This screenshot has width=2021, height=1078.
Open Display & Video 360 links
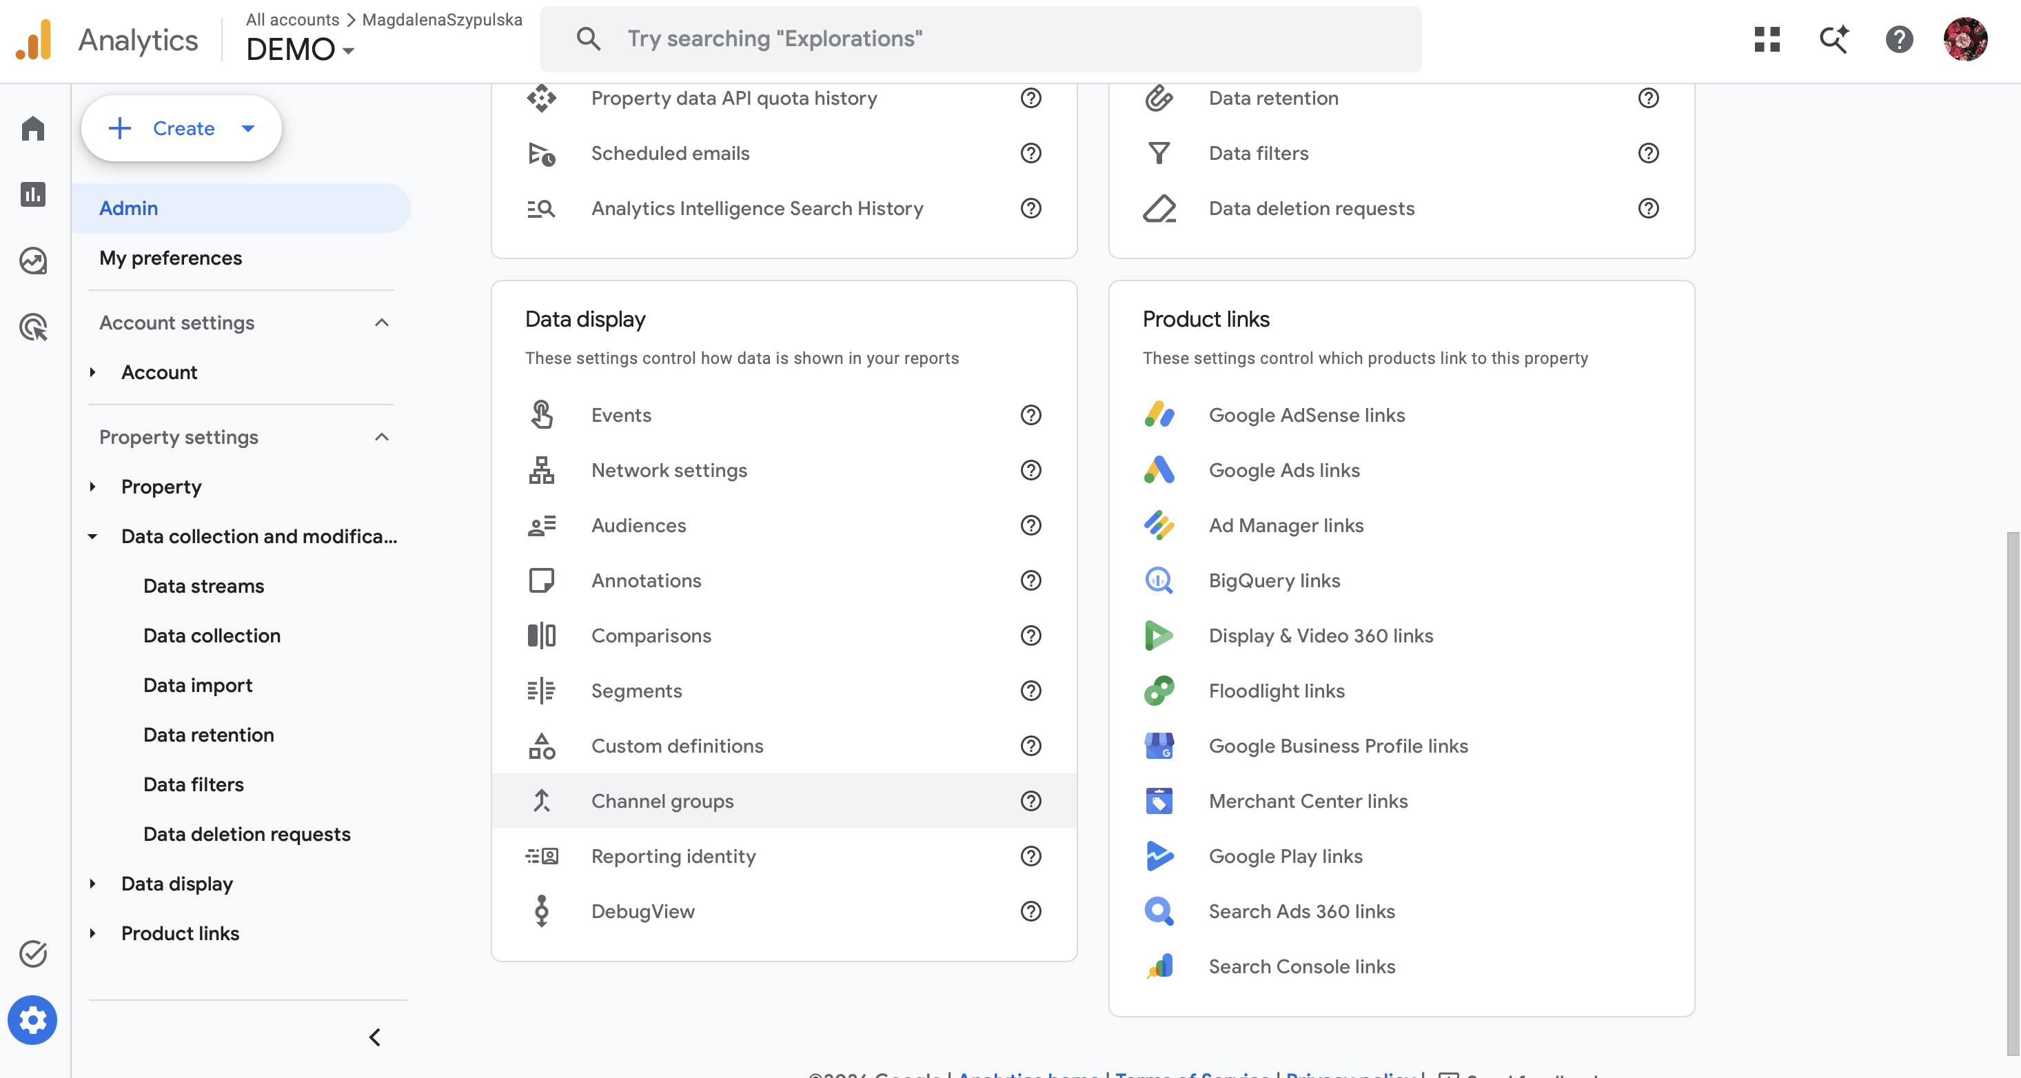(1401, 635)
